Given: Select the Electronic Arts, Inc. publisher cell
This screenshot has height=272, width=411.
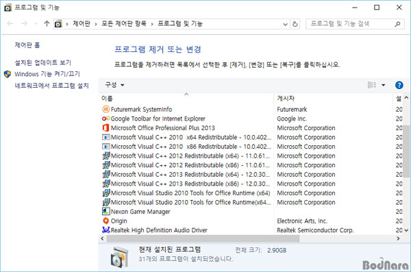Looking at the screenshot, I should (302, 221).
